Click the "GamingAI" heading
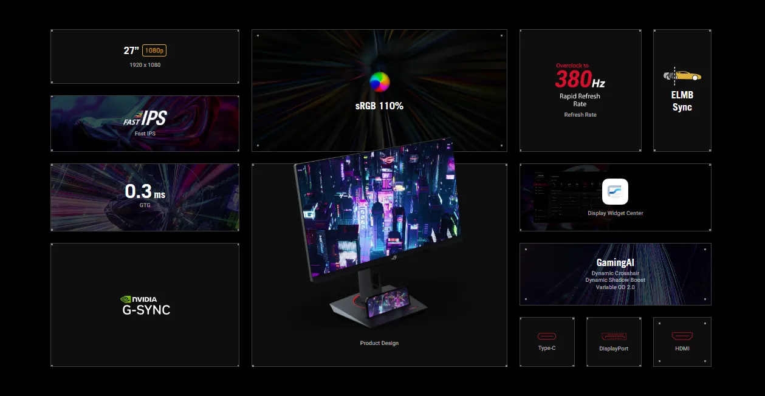 click(615, 263)
